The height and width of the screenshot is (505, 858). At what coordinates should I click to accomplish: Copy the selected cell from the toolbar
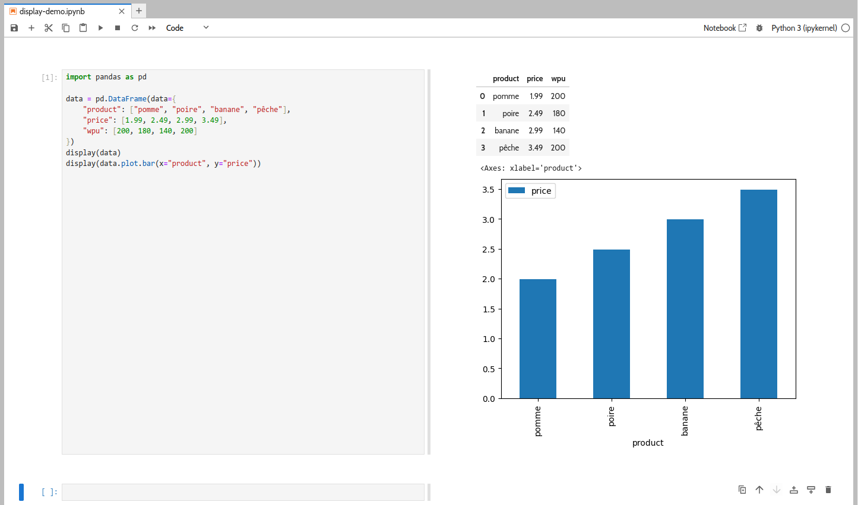click(x=66, y=28)
